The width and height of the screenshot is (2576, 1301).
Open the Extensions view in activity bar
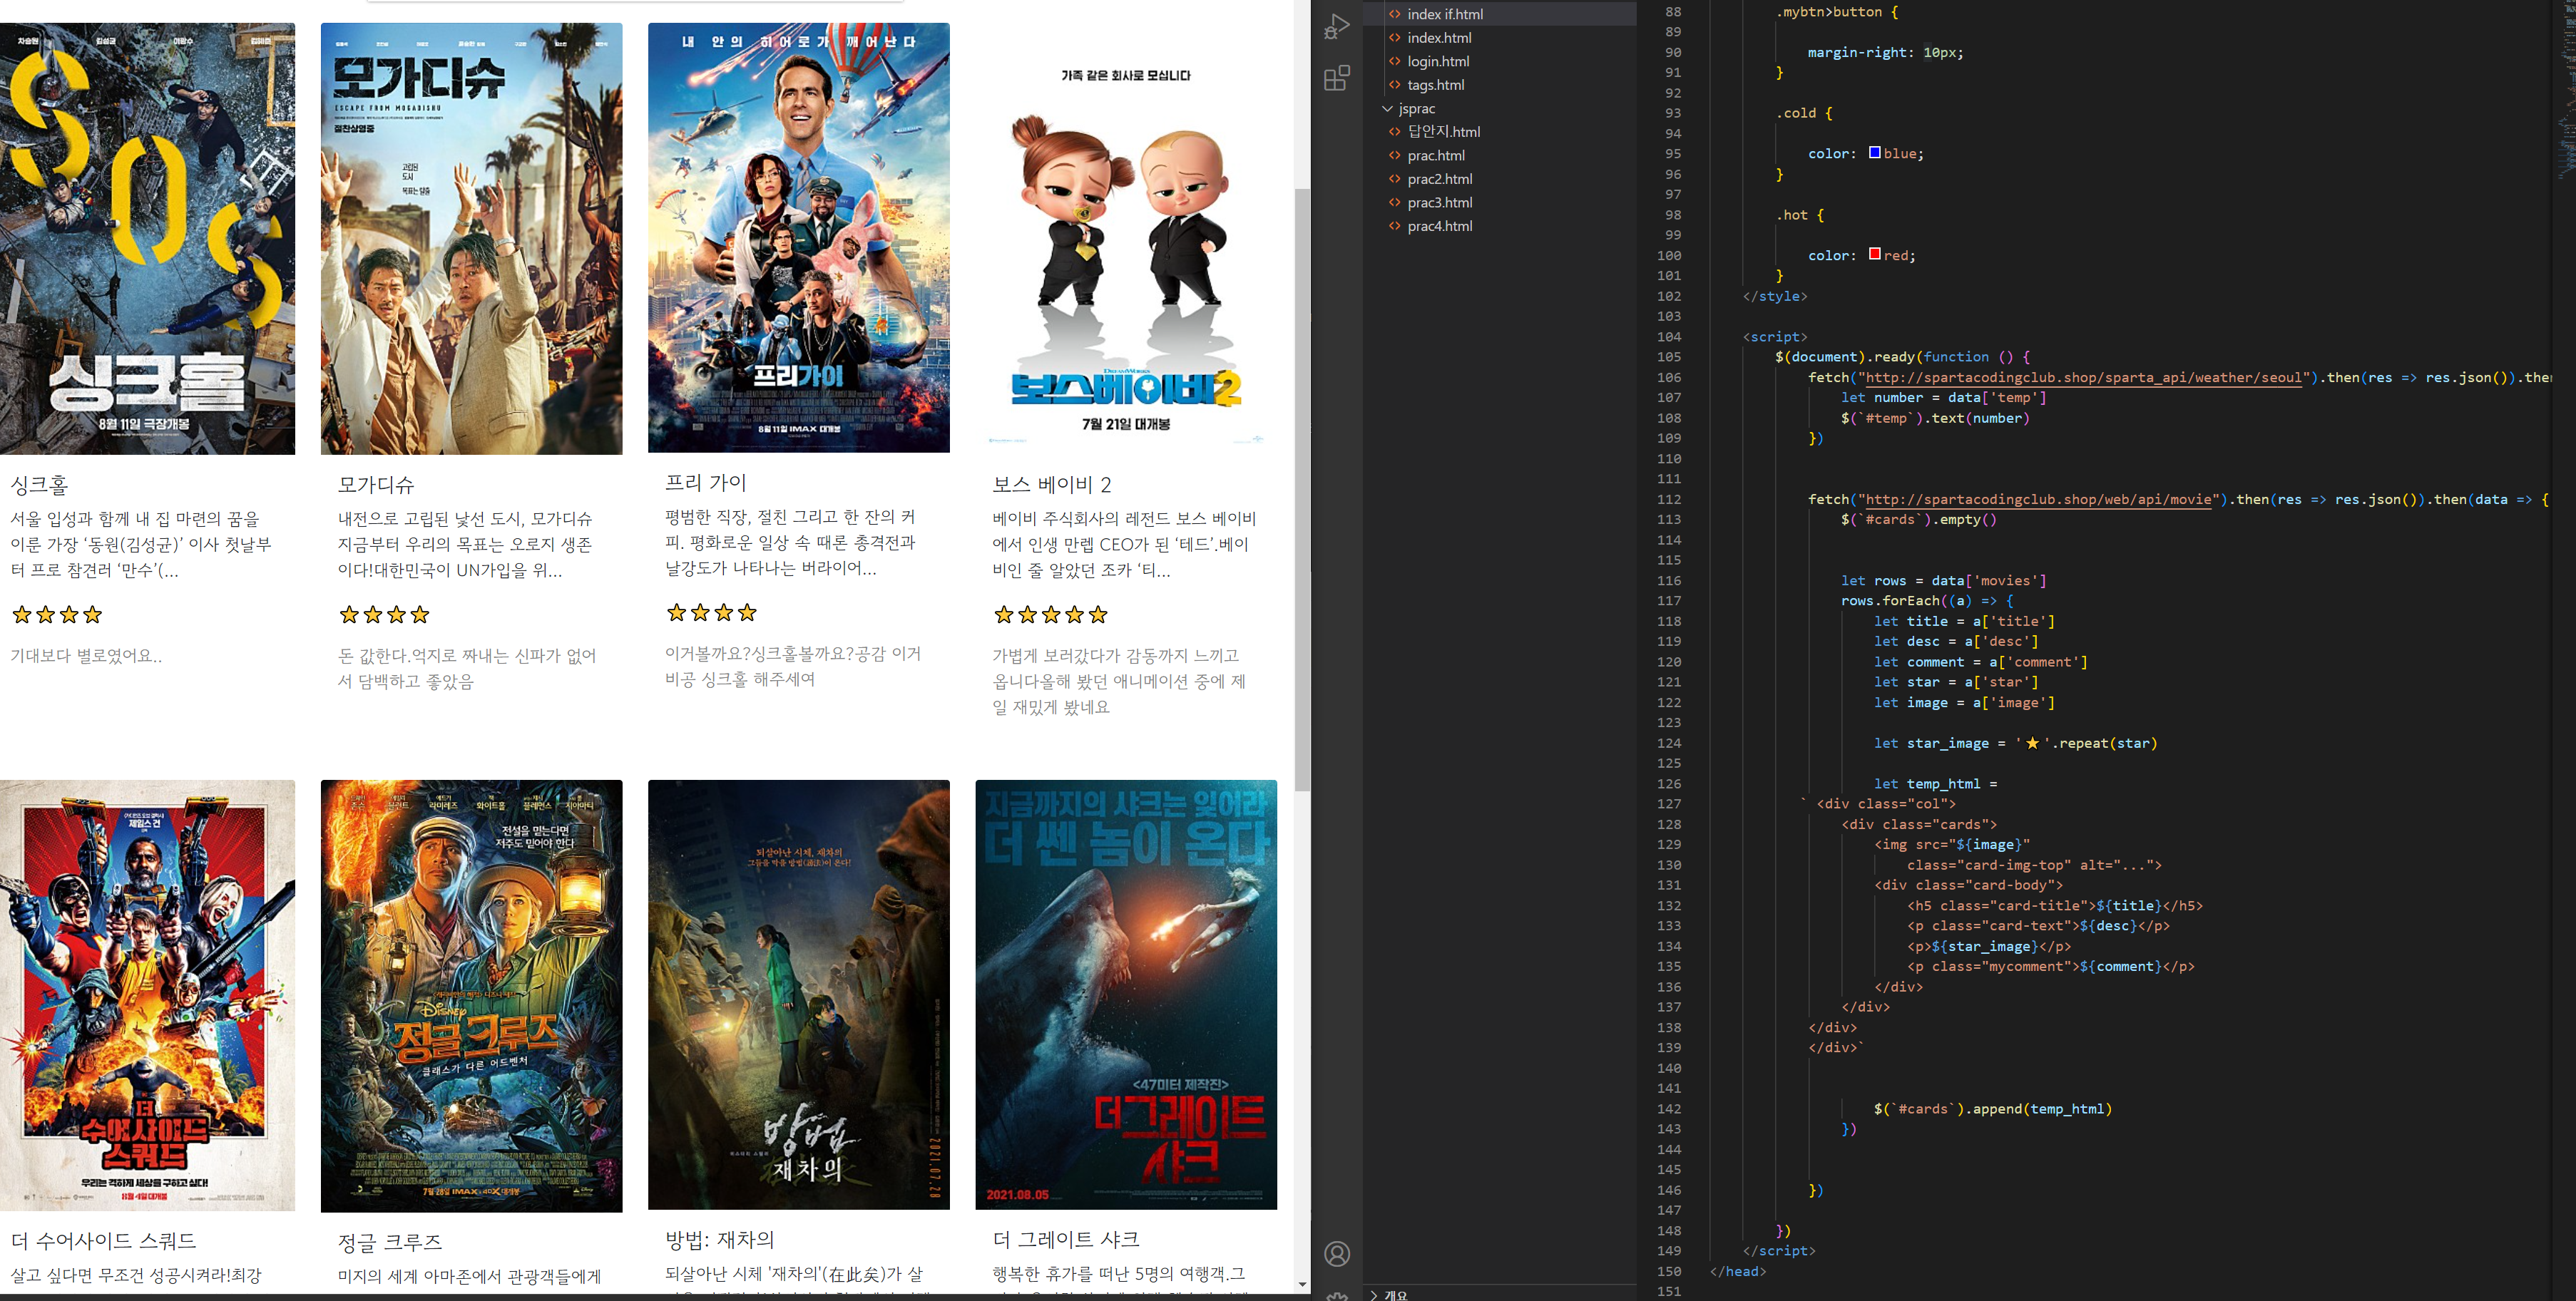pyautogui.click(x=1337, y=78)
